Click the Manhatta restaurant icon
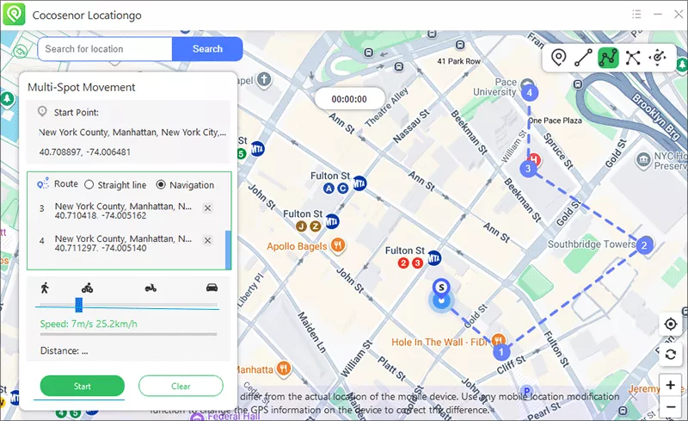This screenshot has height=421, width=688. tap(285, 368)
